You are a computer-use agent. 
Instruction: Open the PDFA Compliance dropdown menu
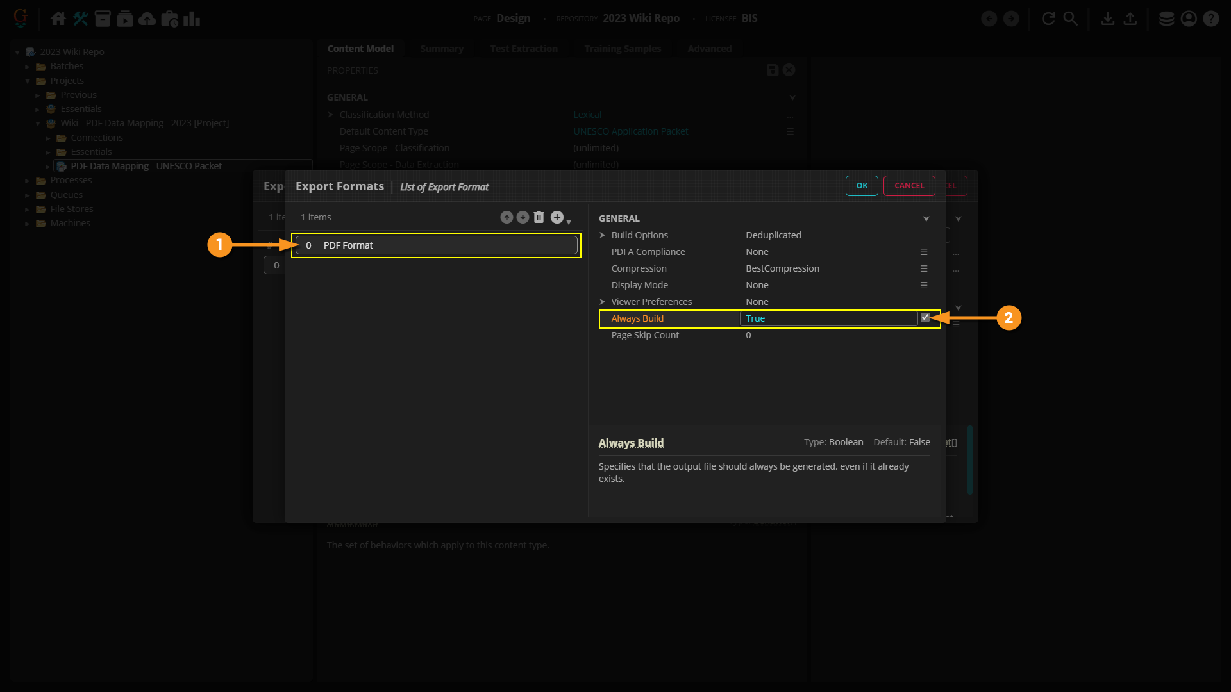coord(924,252)
